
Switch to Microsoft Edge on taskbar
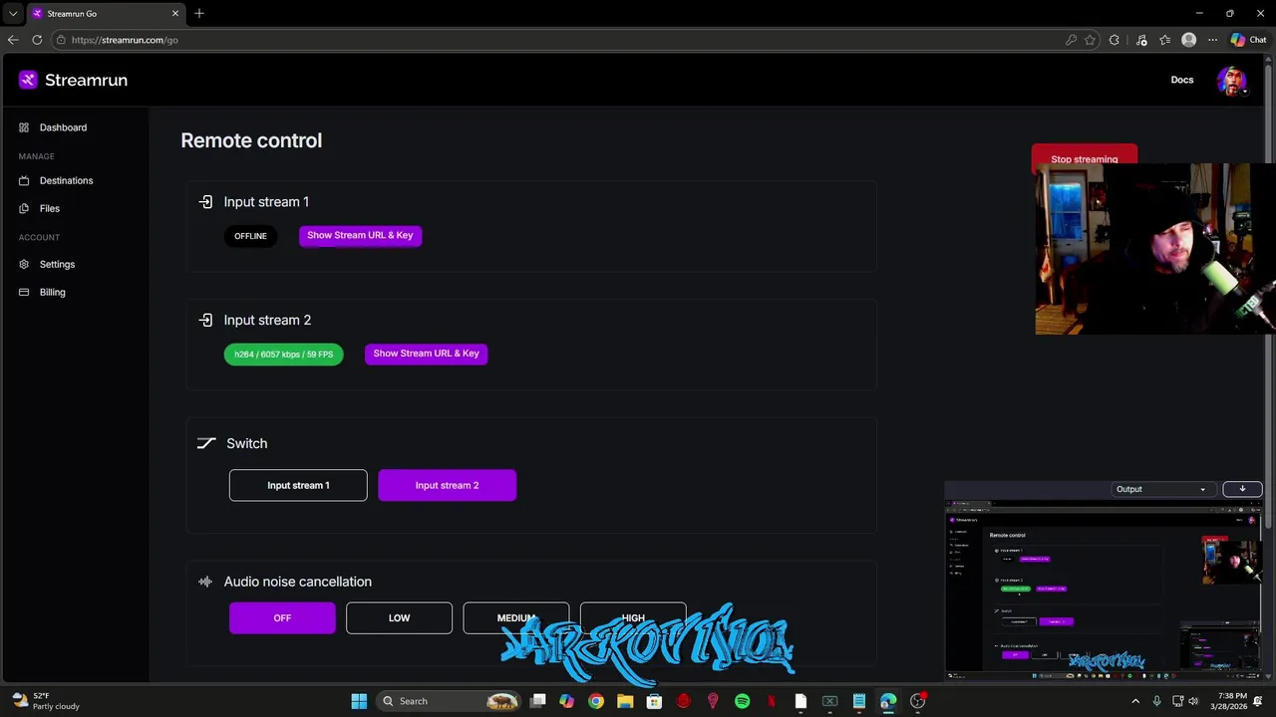tap(887, 701)
